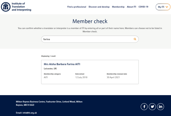
Task: Select the Leicester, UK location text
Action: (x=50, y=69)
